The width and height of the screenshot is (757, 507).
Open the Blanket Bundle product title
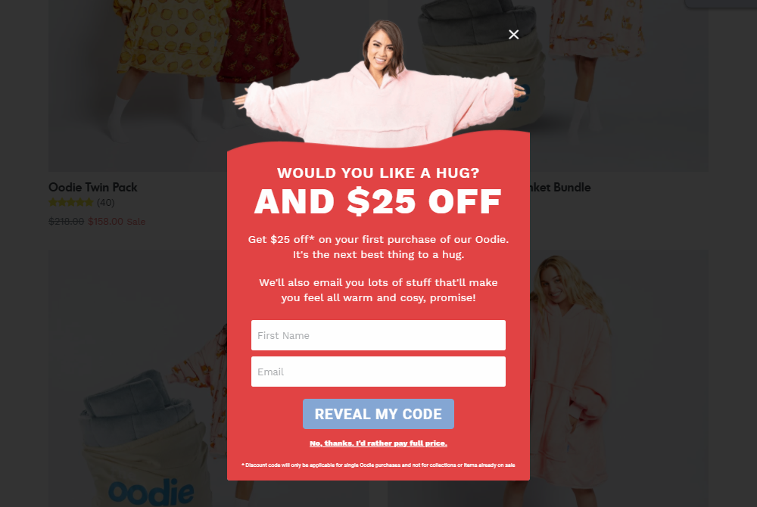tap(560, 187)
